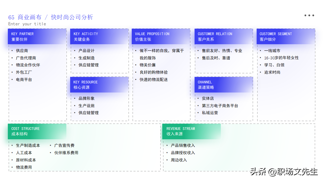Click the '周边收入' bullet text

pyautogui.click(x=179, y=160)
